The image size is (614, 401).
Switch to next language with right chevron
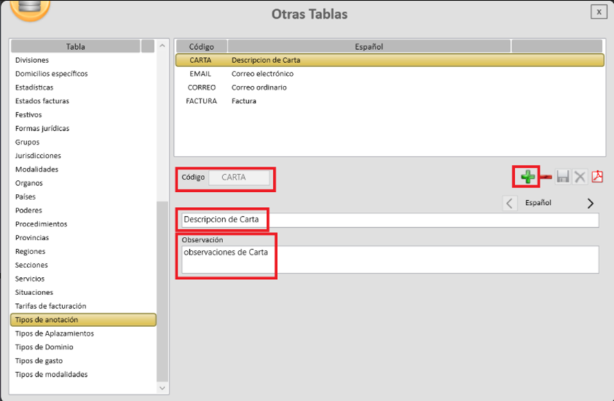point(590,204)
